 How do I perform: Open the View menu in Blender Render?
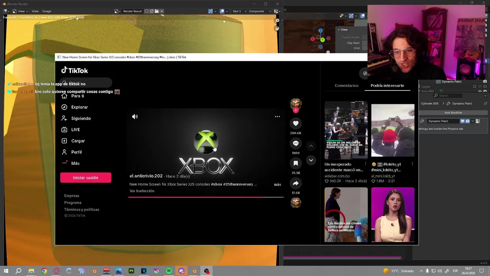(35, 11)
